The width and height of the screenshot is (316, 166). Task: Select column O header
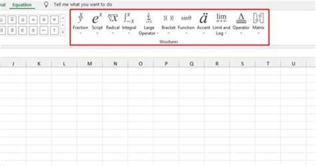(141, 64)
